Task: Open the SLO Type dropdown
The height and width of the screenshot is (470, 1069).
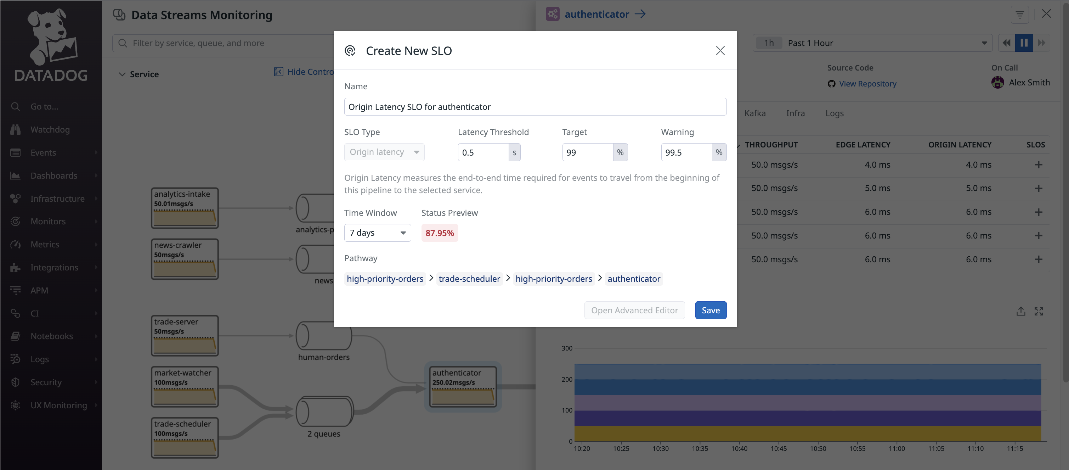Action: pyautogui.click(x=384, y=152)
